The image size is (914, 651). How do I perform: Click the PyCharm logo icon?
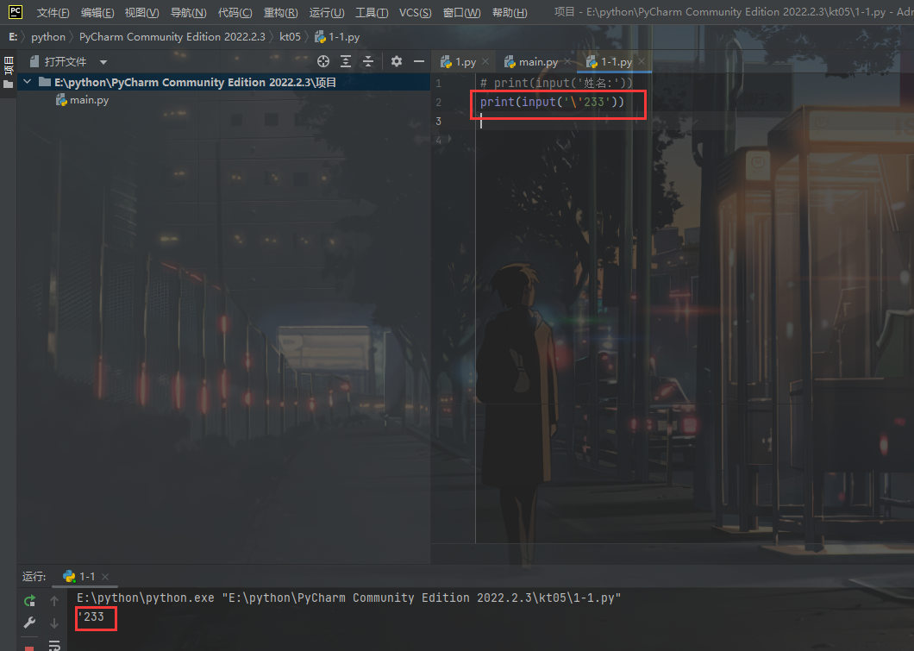coord(16,12)
